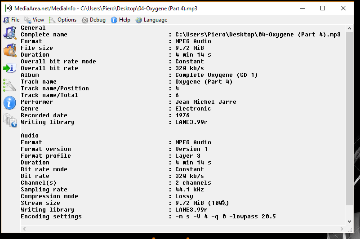The height and width of the screenshot is (239, 360).
Task: Click the Channel(s) value '2 channels'
Action: [x=193, y=183]
